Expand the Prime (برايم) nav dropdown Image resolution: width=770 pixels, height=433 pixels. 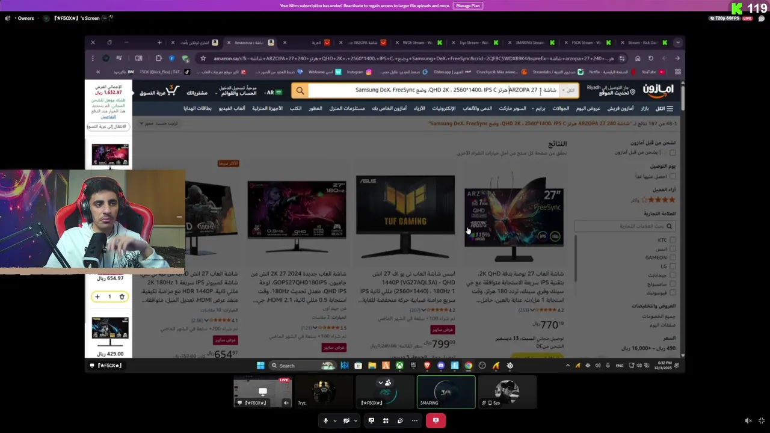point(539,108)
